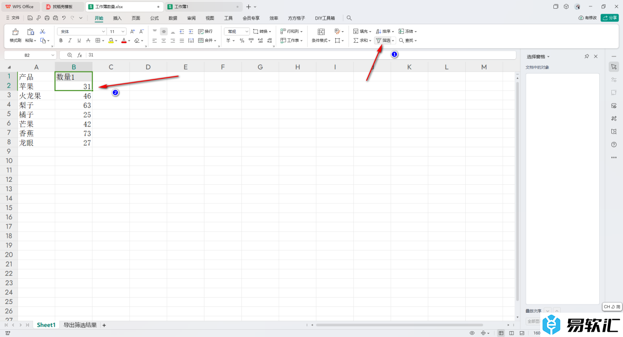Click the Name Box showing B2
This screenshot has width=623, height=337.
(30, 55)
